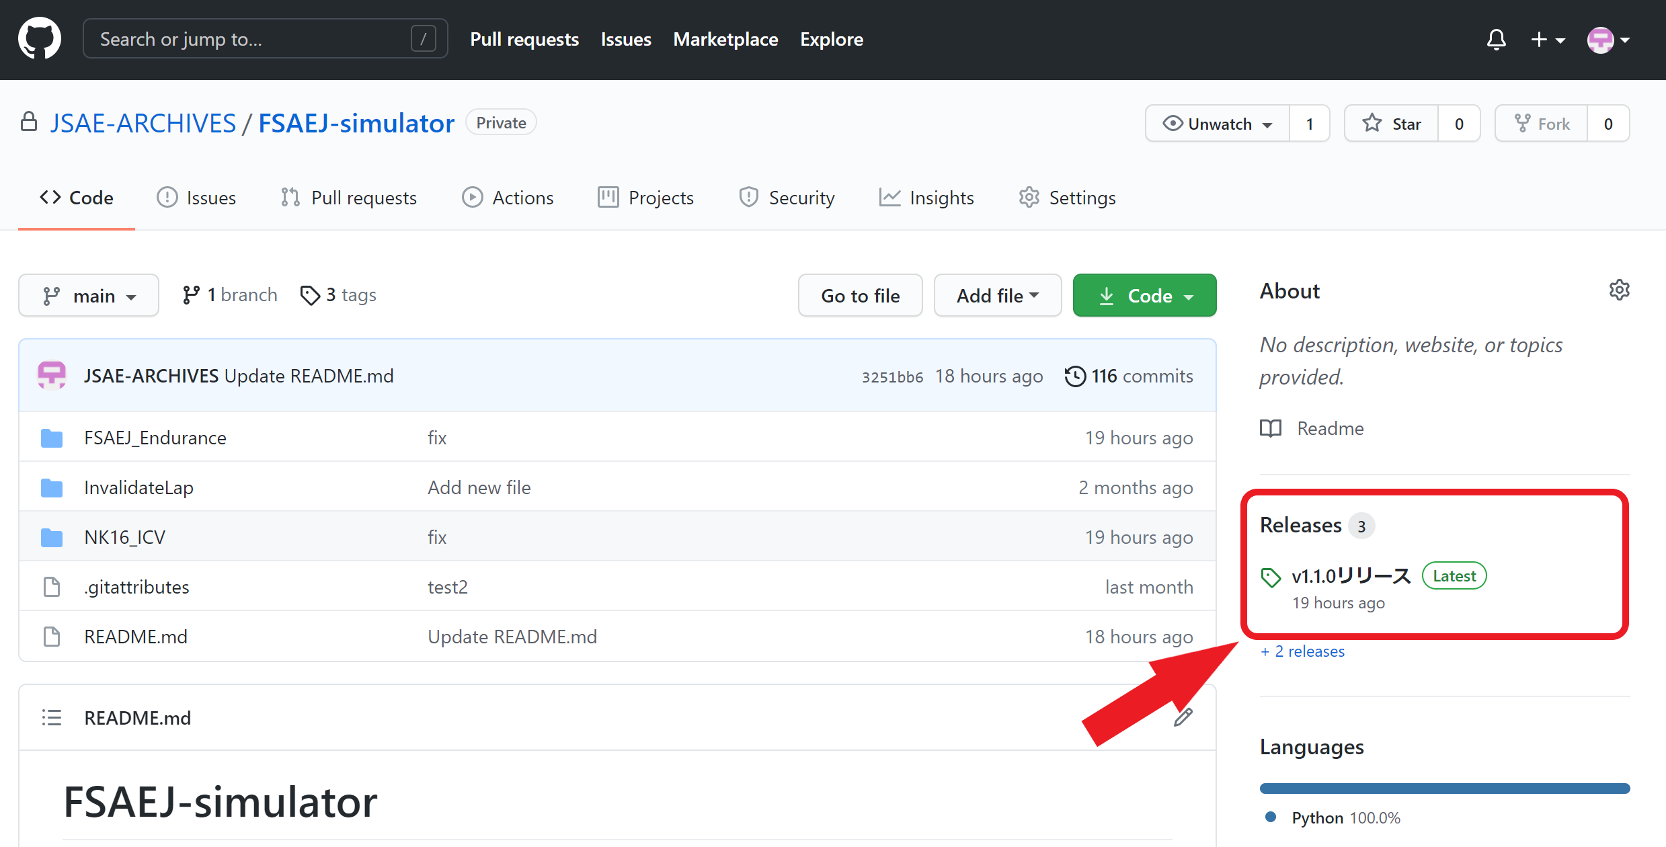The image size is (1666, 847).
Task: Open the notifications bell
Action: point(1496,40)
